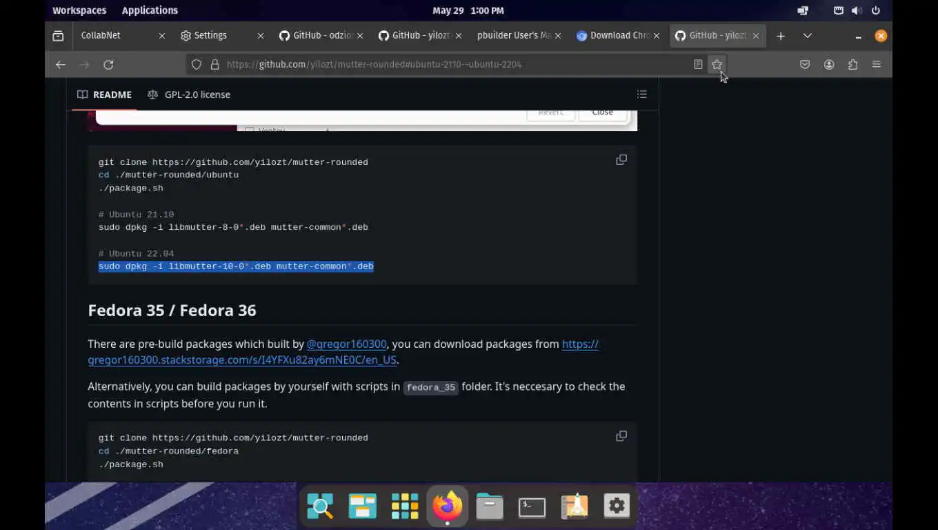
Task: Click the libmutter-8-0 dpkg command line
Action: tap(233, 227)
